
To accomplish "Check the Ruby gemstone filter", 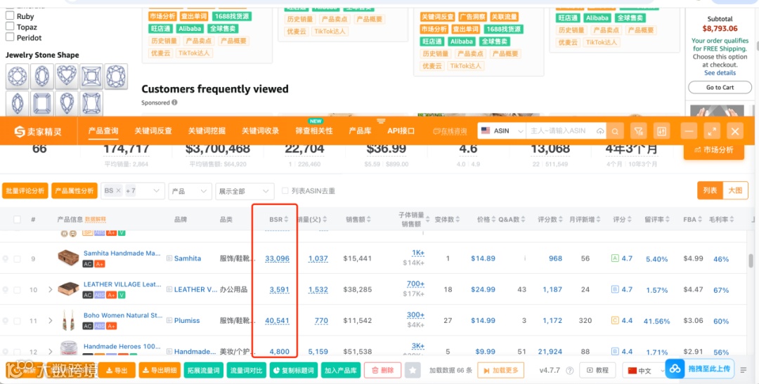I will (x=10, y=15).
